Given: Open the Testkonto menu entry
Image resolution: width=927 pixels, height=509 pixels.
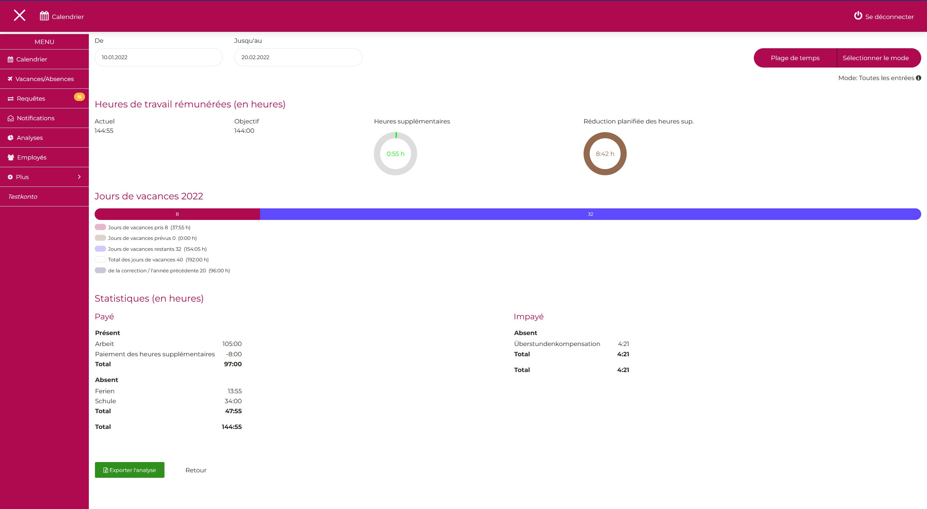Looking at the screenshot, I should pos(23,197).
